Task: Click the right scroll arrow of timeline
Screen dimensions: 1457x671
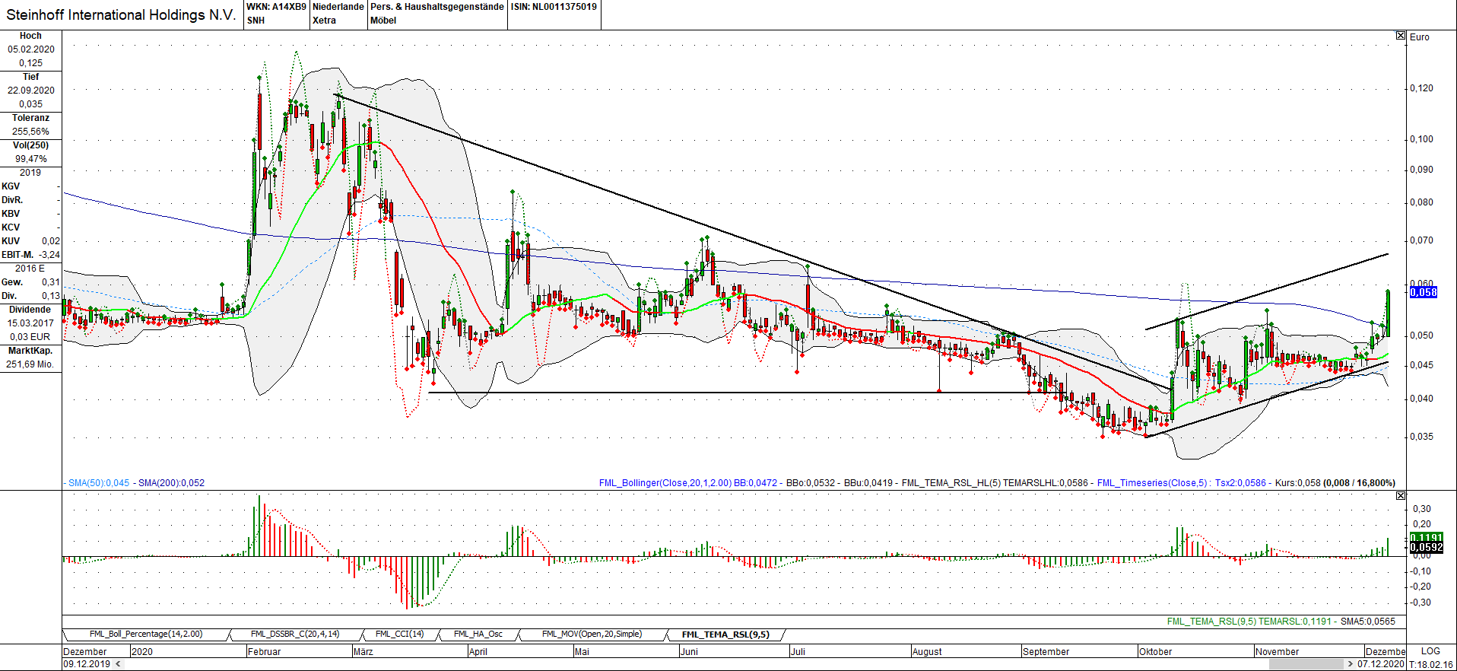Action: pyautogui.click(x=1351, y=664)
